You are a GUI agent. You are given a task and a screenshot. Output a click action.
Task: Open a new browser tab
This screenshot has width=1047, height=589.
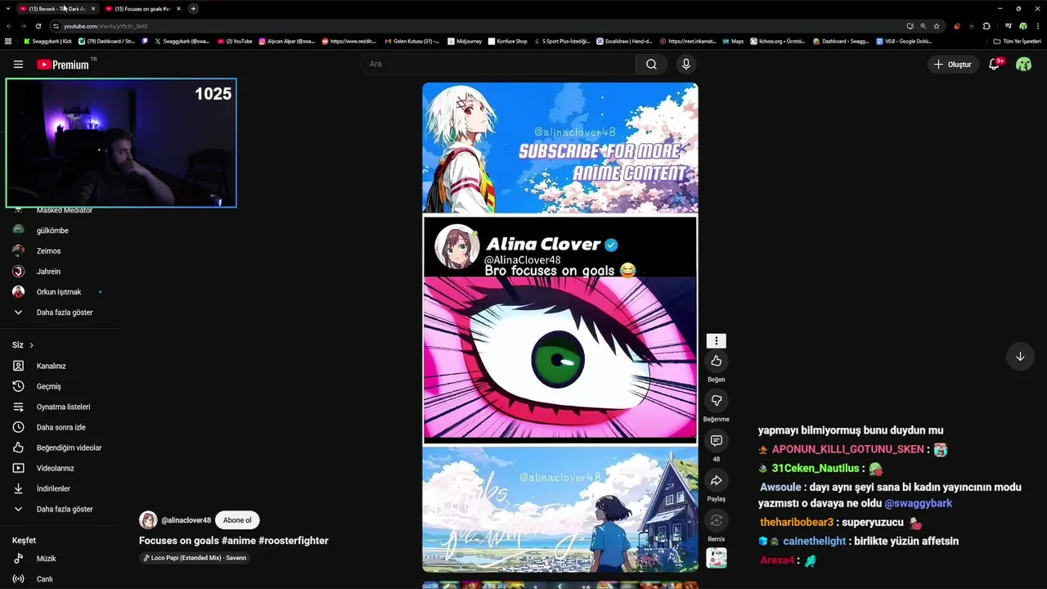tap(193, 8)
